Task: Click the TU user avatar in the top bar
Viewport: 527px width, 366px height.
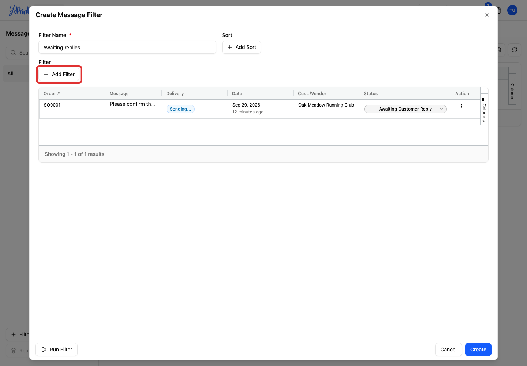Action: click(512, 10)
